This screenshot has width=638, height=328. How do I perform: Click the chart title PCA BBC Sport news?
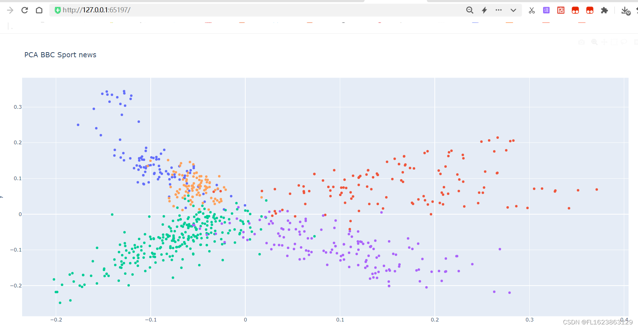coord(60,55)
